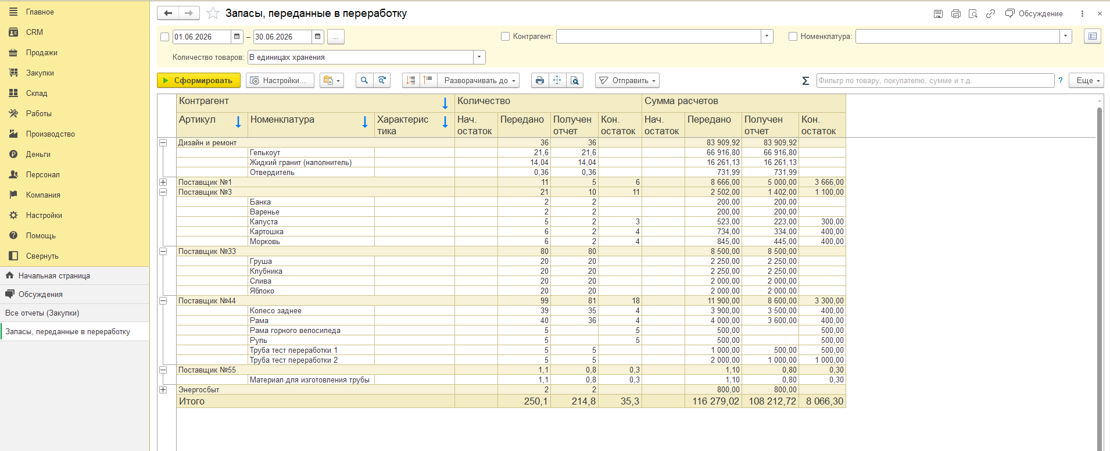1110x451 pixels.
Task: Open calendar for start date 01.06.2026
Action: coord(237,37)
